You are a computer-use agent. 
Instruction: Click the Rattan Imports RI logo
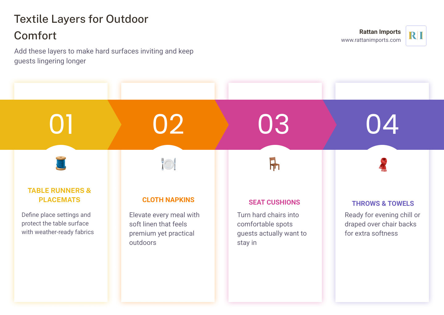coord(416,36)
